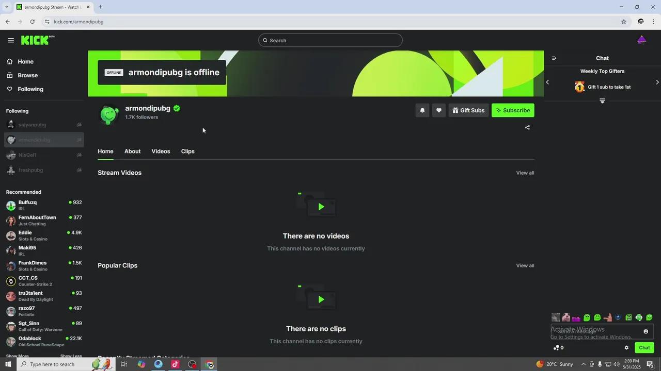Select the channel Home tab
The image size is (661, 371).
[x=105, y=151]
